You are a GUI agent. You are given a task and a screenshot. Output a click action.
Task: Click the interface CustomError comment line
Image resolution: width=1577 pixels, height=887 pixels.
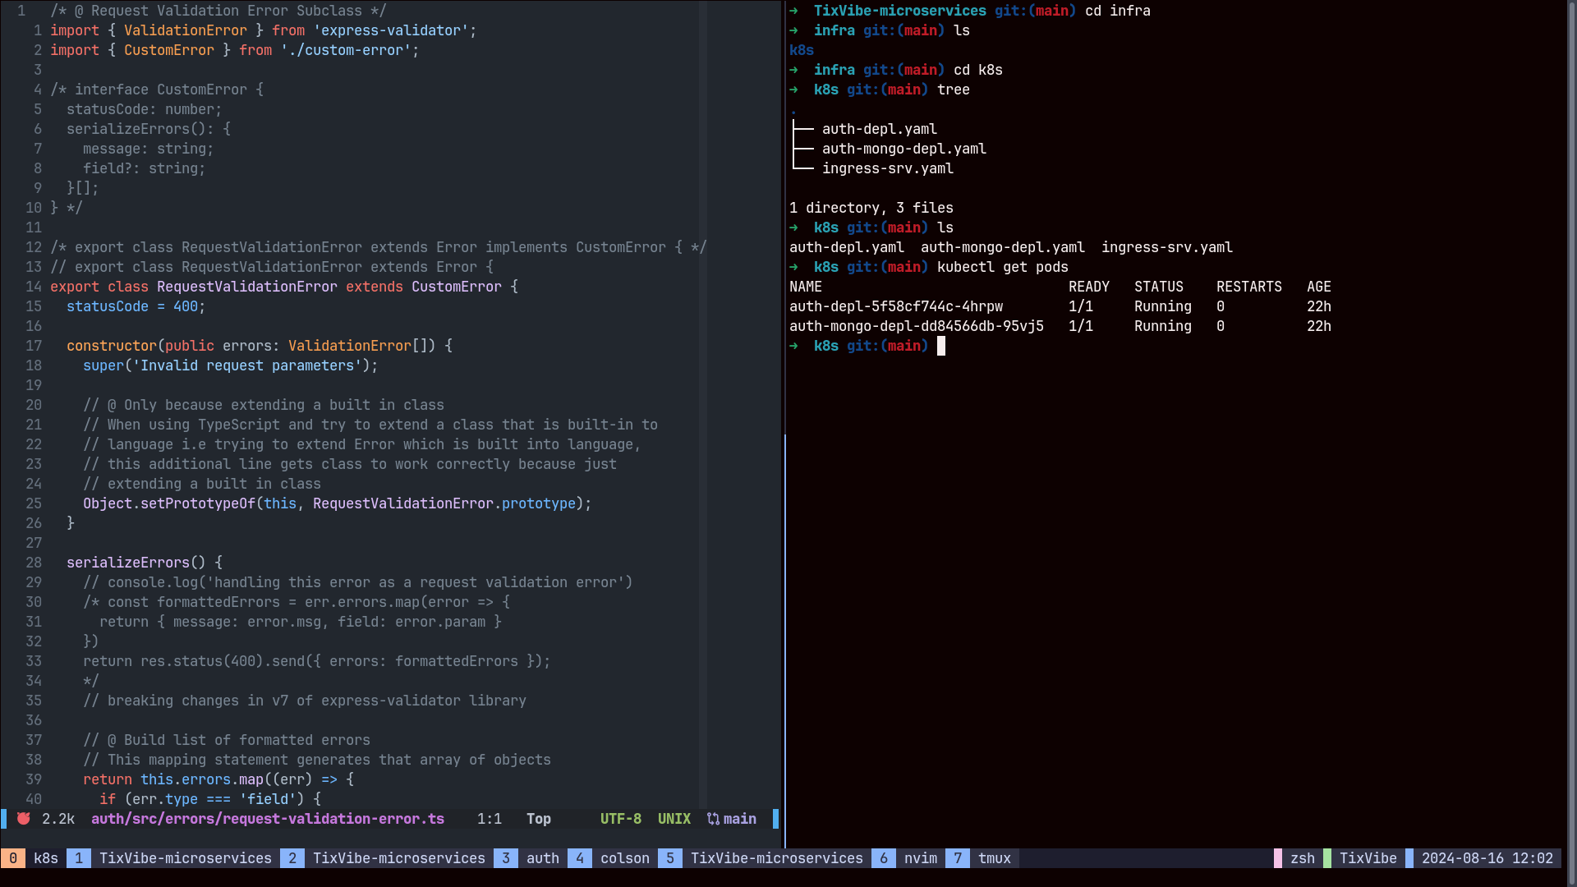(x=157, y=90)
